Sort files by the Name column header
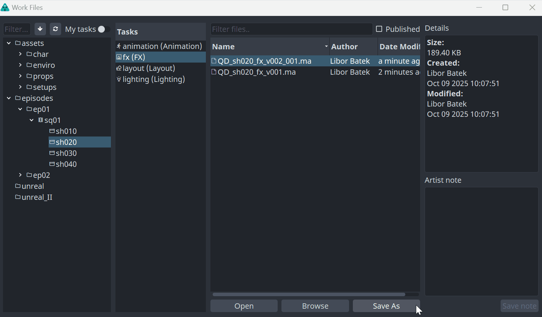 266,47
